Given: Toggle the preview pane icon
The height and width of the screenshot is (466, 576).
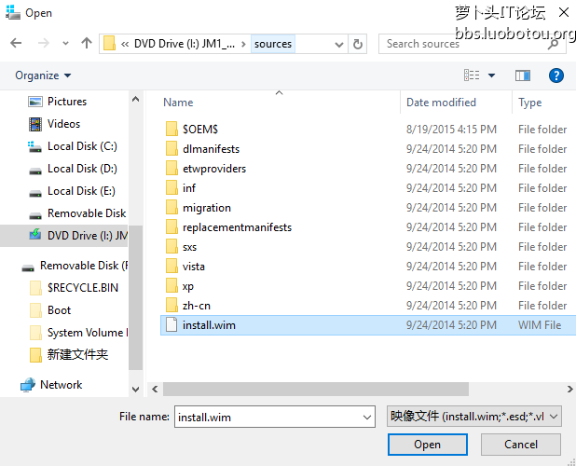Looking at the screenshot, I should tap(522, 75).
